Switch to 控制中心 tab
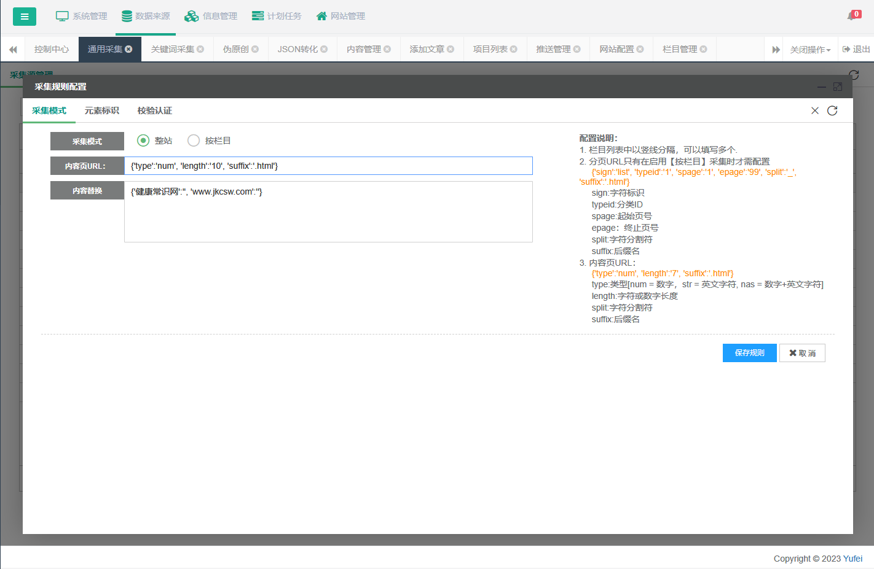 (x=52, y=49)
